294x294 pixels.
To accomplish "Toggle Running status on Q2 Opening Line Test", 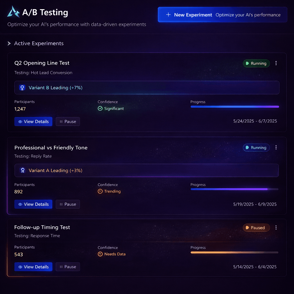I will 256,63.
